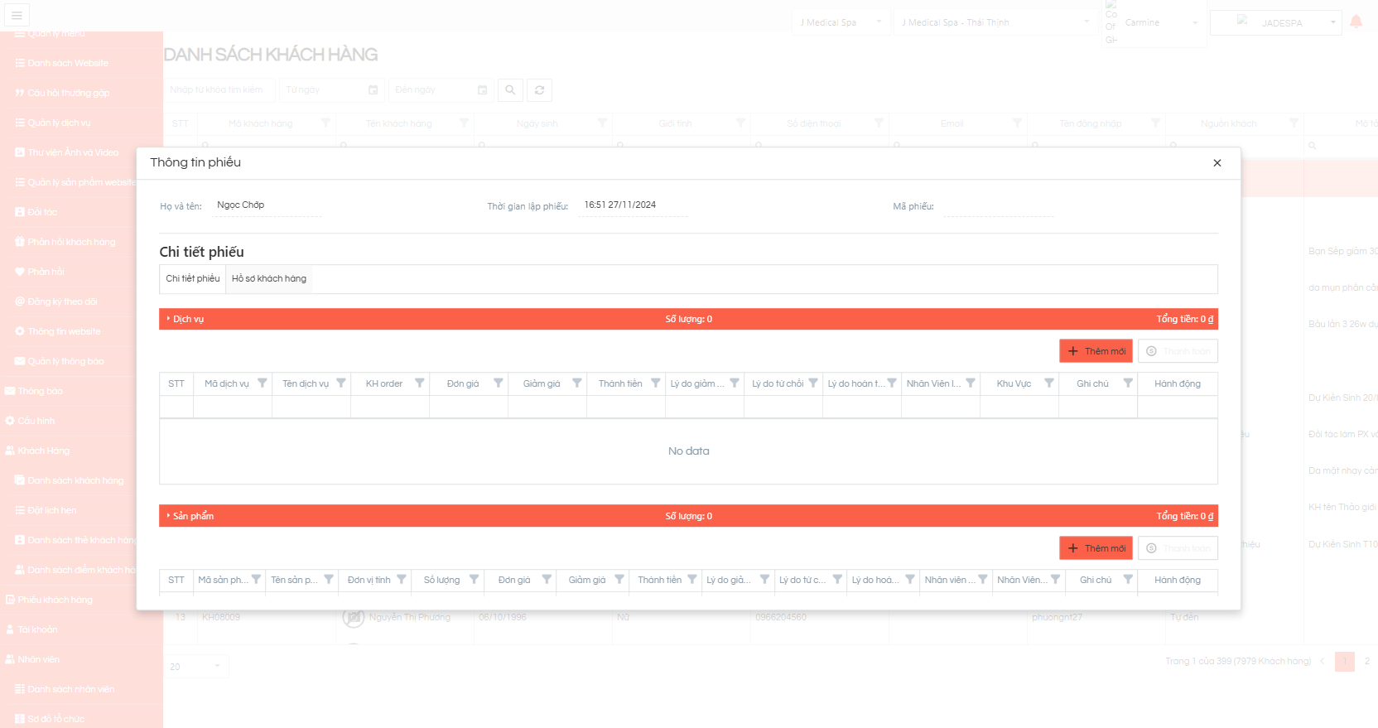
Task: Switch to the Hồ sơ khách hàng tab
Action: coord(268,279)
